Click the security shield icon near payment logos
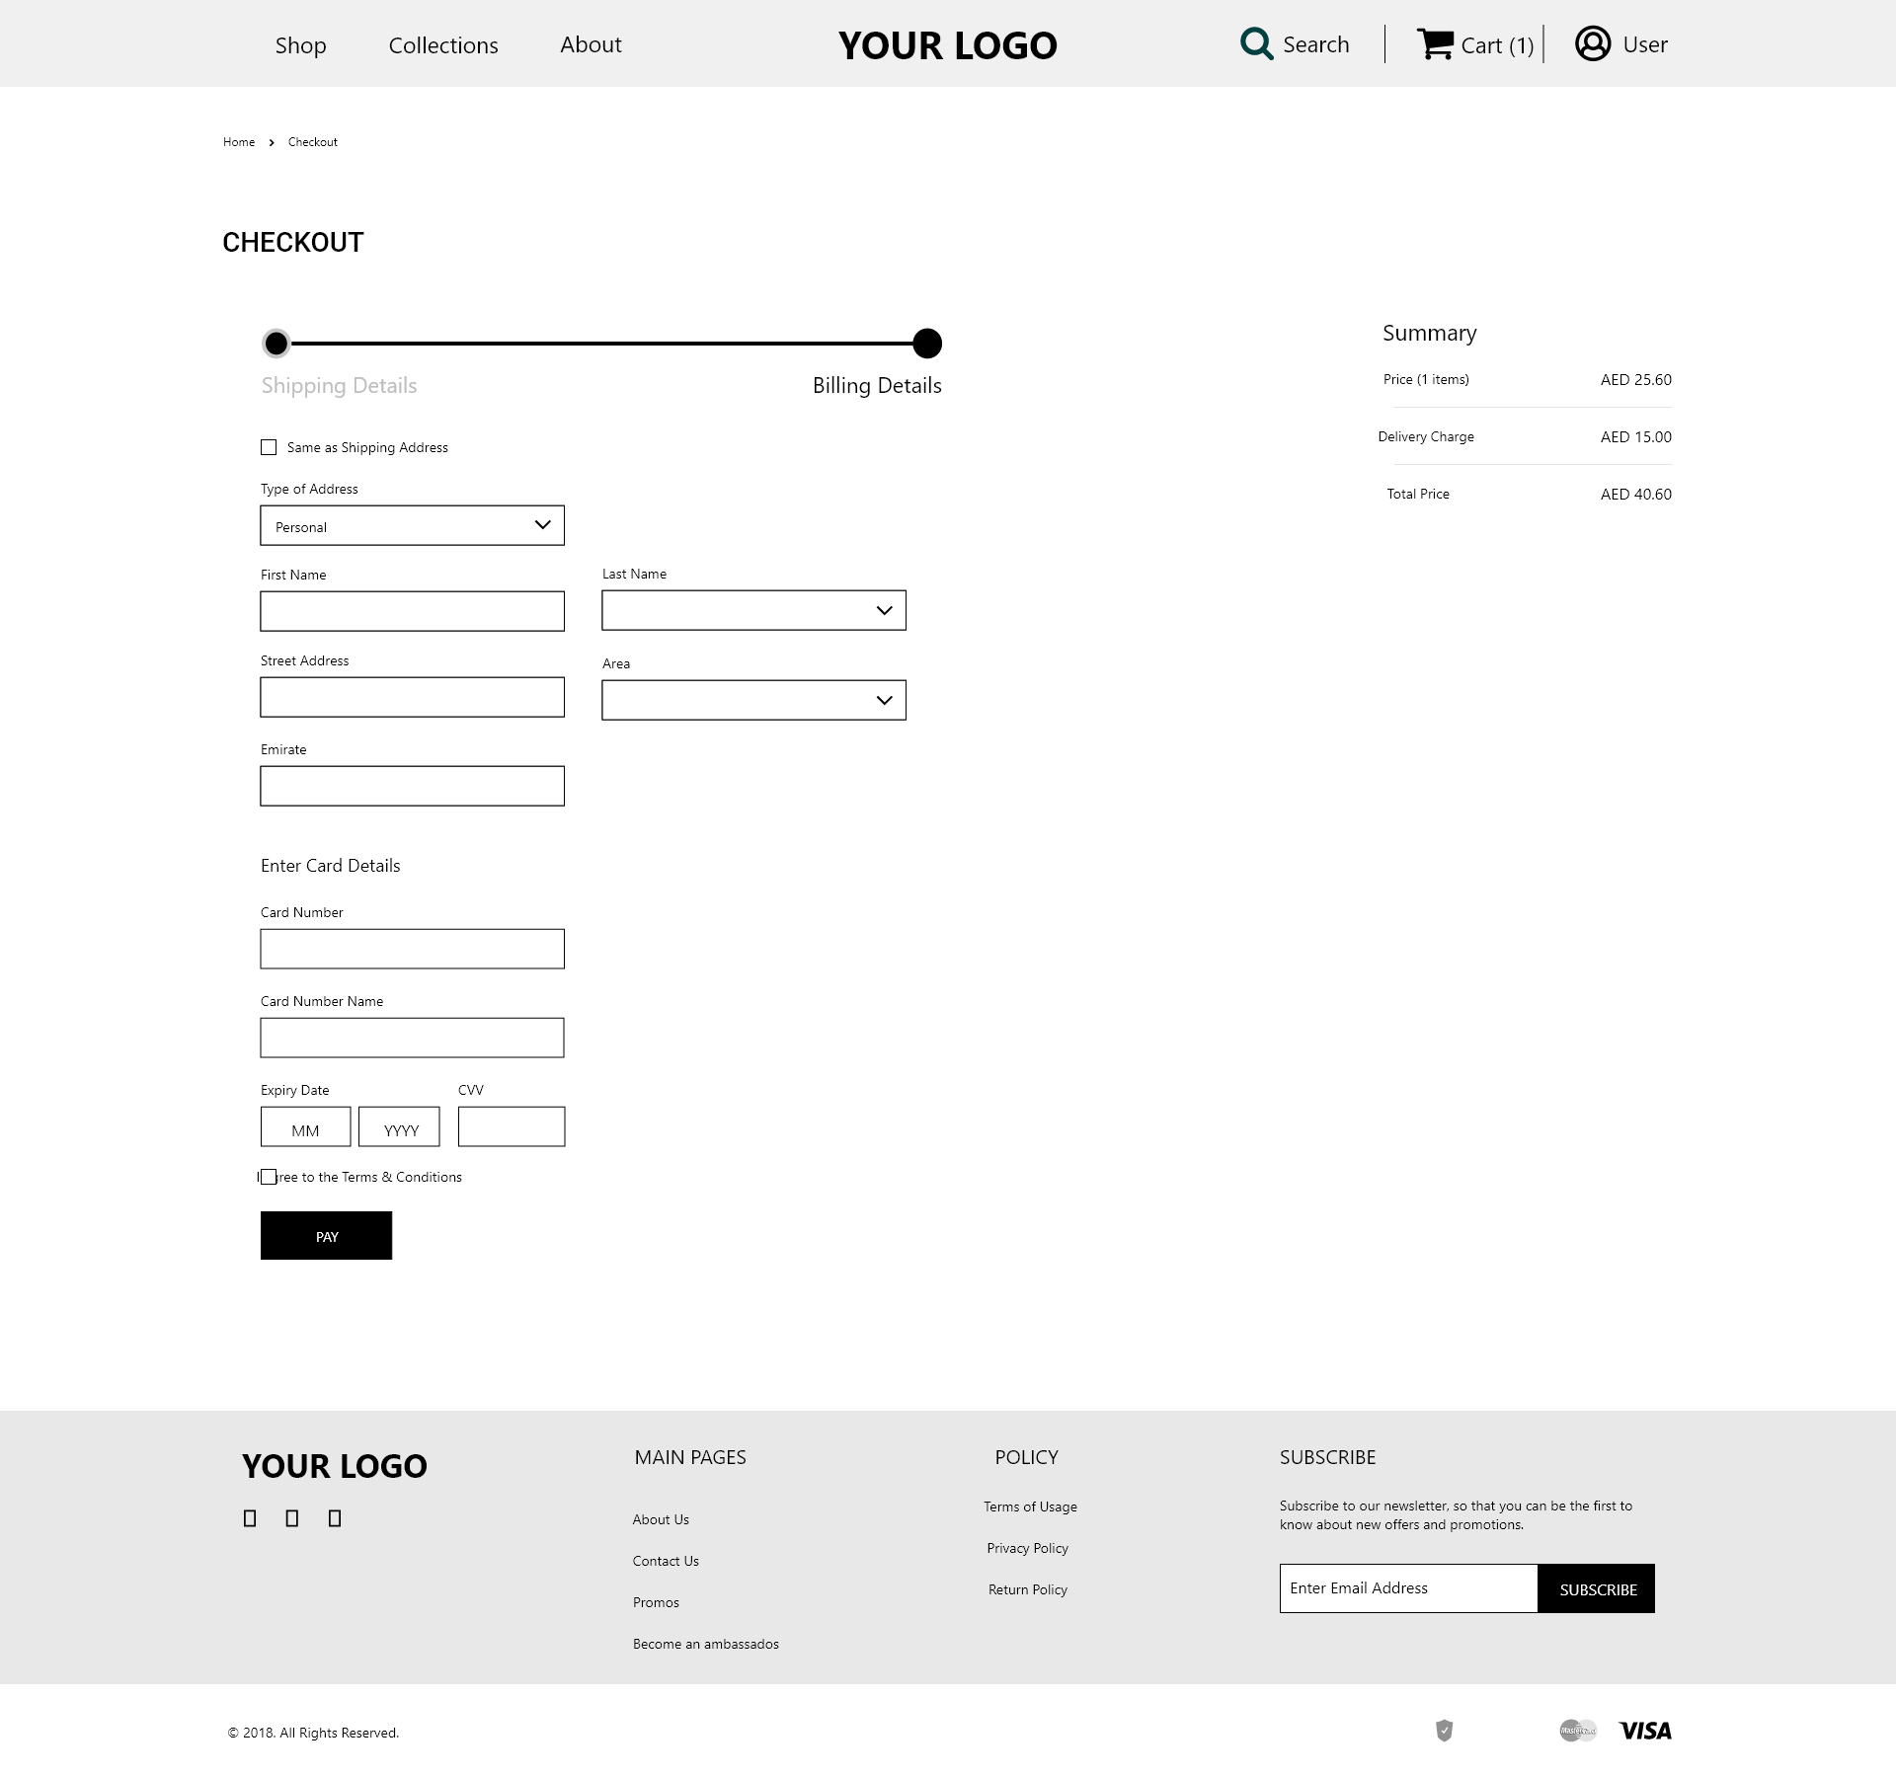The height and width of the screenshot is (1777, 1896). (x=1443, y=1731)
